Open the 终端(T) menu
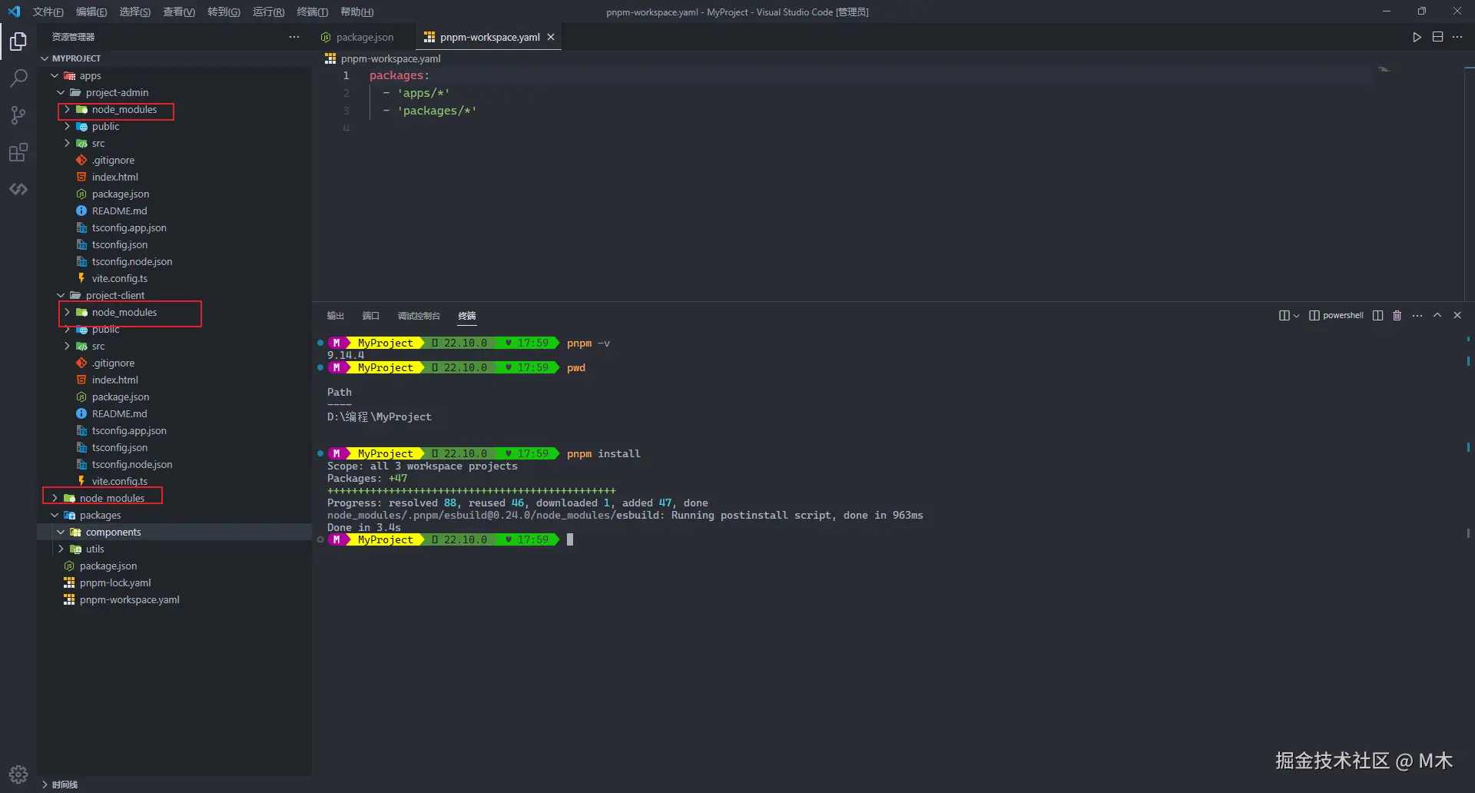This screenshot has width=1475, height=793. (313, 12)
